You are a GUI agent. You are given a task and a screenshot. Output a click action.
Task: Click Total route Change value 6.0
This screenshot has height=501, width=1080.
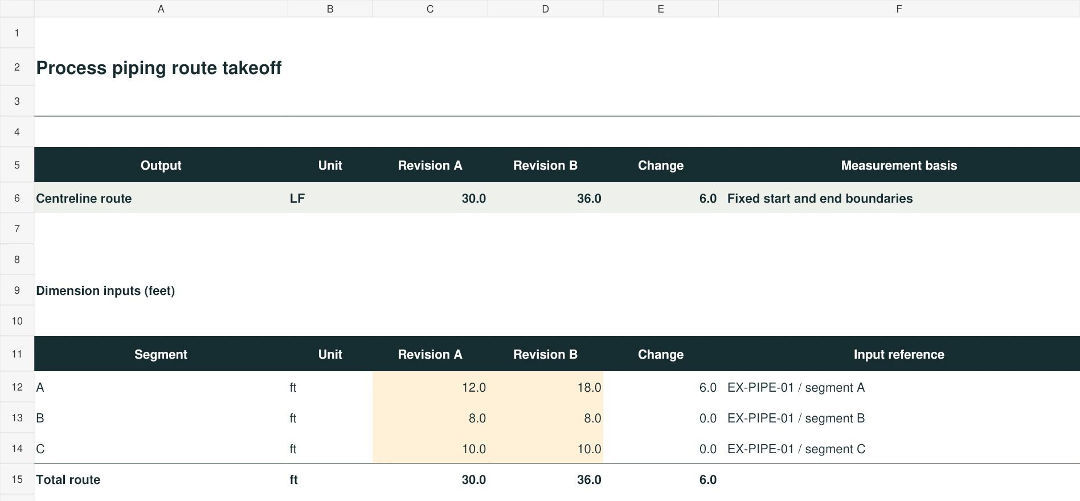click(x=661, y=479)
